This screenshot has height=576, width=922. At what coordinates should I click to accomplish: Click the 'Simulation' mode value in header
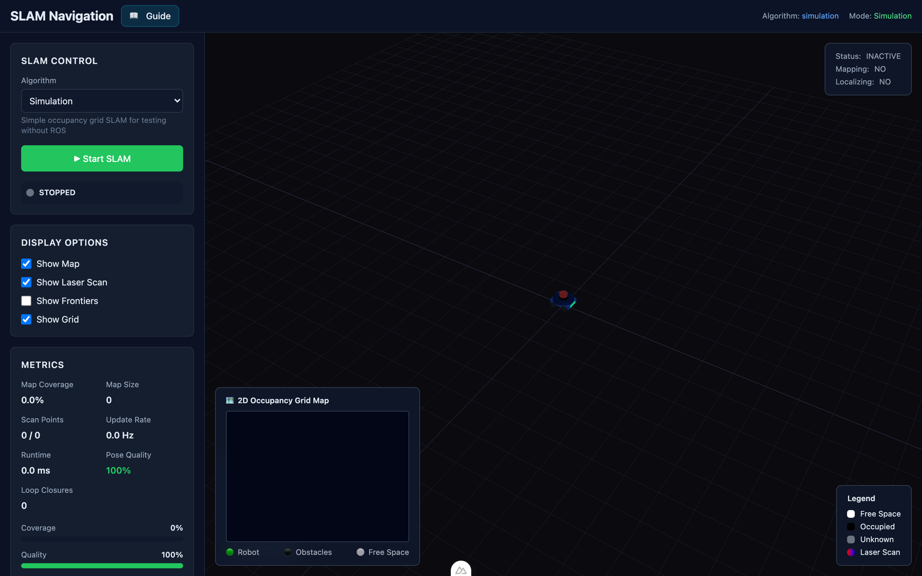(893, 16)
